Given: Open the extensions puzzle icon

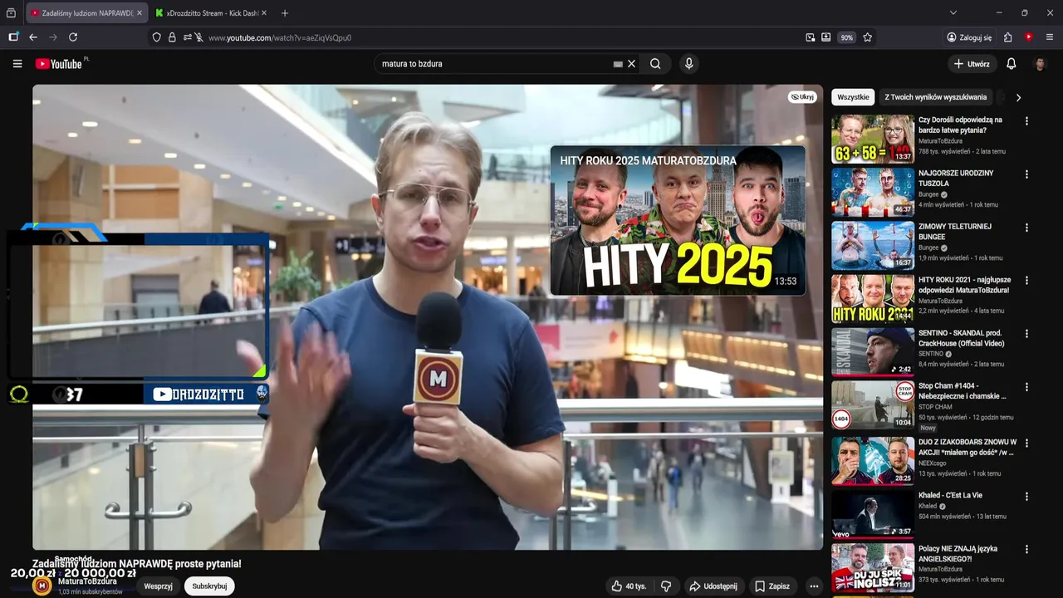Looking at the screenshot, I should pos(1008,37).
